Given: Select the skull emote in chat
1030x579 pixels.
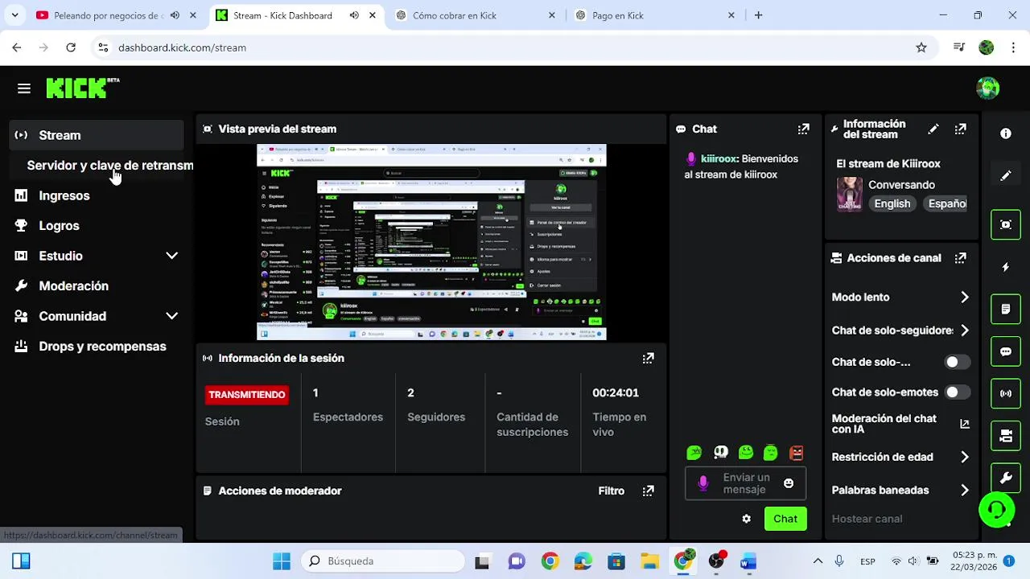Looking at the screenshot, I should click(x=720, y=453).
